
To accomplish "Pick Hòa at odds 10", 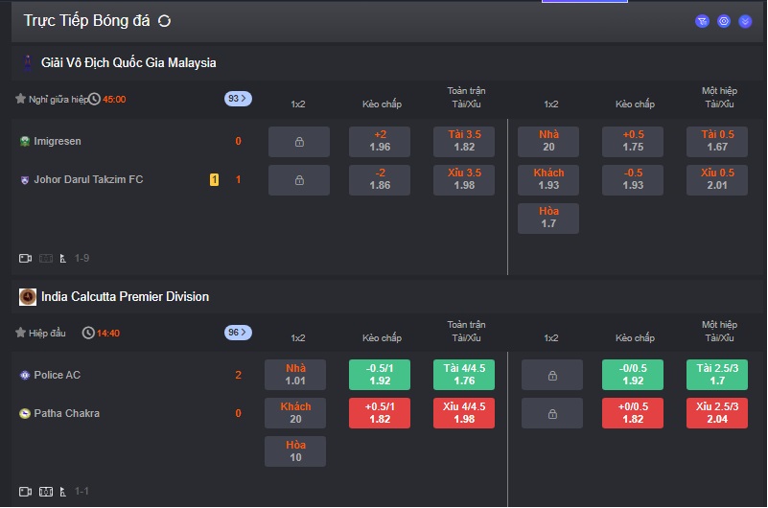I will [x=295, y=451].
